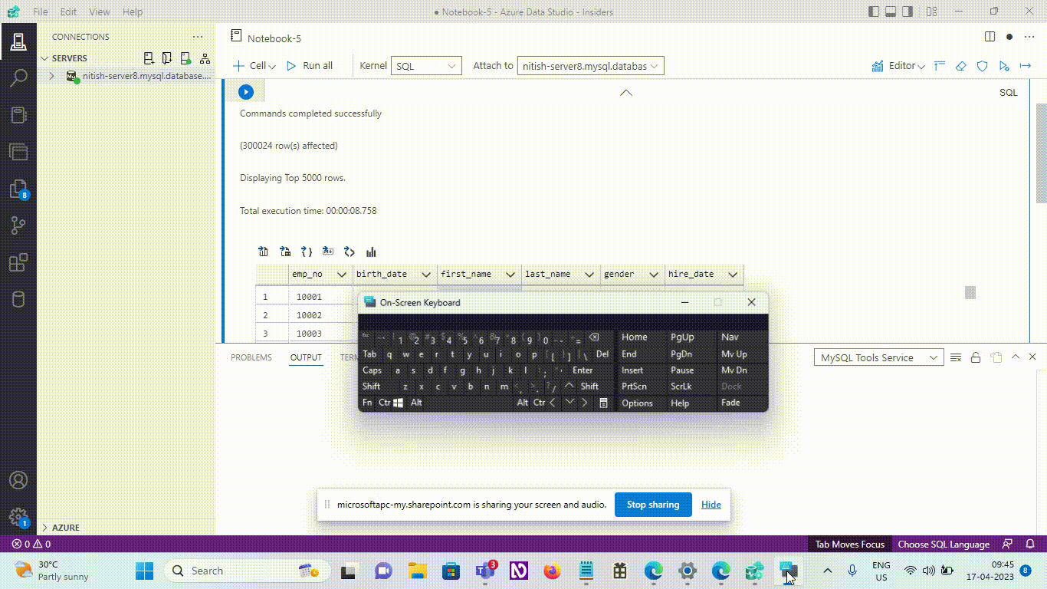Open the Accounts icon in activity bar
1047x589 pixels.
click(18, 480)
